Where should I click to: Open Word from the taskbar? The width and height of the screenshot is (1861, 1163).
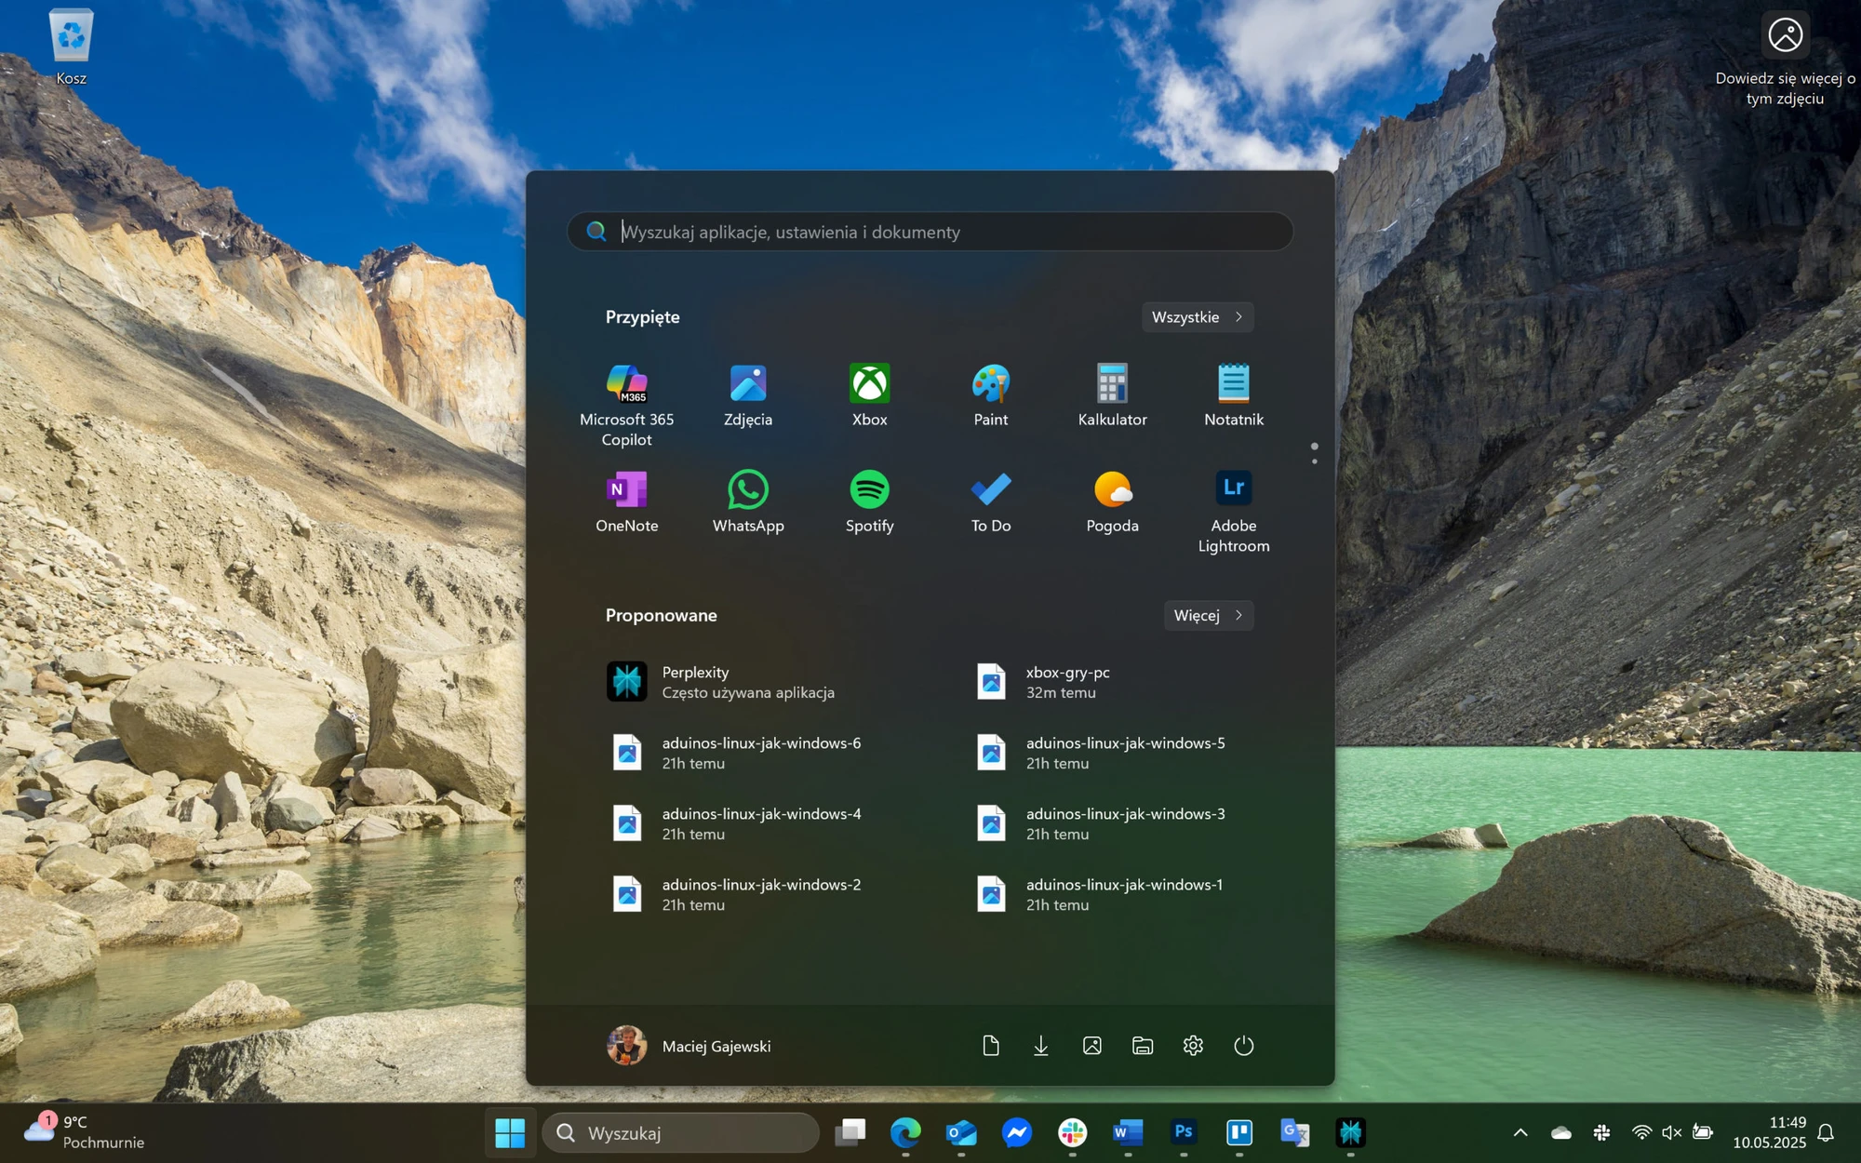[x=1128, y=1132]
